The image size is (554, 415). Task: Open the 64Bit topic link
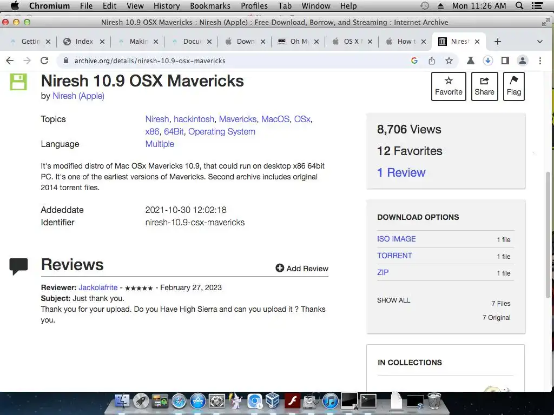(x=174, y=132)
